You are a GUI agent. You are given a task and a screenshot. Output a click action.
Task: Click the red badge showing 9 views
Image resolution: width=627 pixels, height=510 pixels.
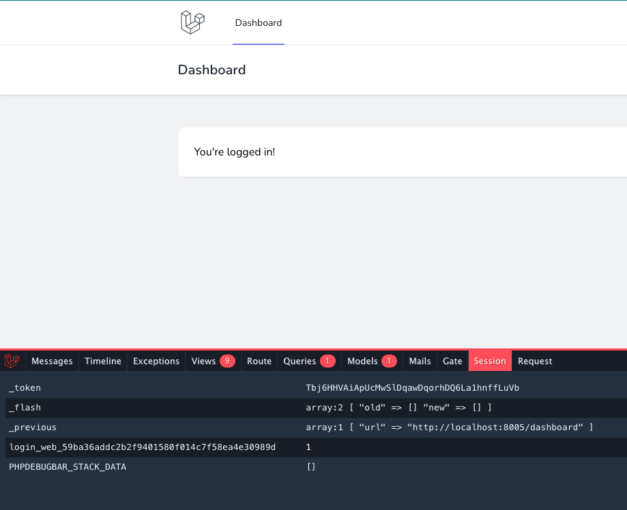(x=226, y=361)
